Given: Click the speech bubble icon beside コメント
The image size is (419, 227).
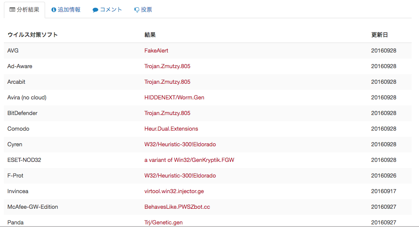Looking at the screenshot, I should click(95, 10).
